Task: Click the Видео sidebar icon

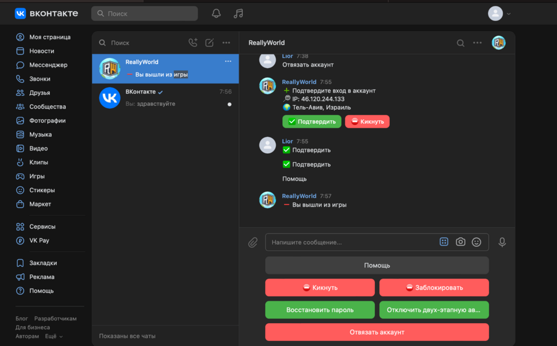Action: click(20, 148)
